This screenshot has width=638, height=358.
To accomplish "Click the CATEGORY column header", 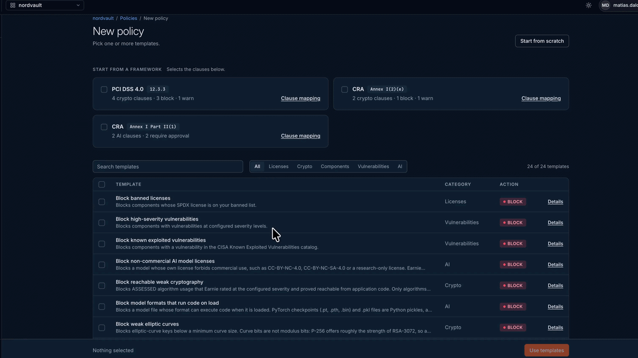I will (x=458, y=184).
